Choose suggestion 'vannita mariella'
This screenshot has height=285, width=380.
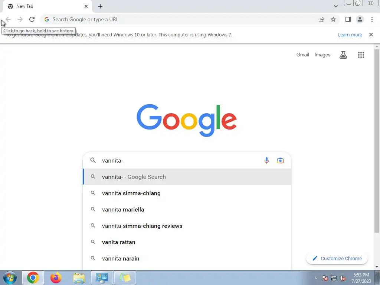[x=187, y=209]
